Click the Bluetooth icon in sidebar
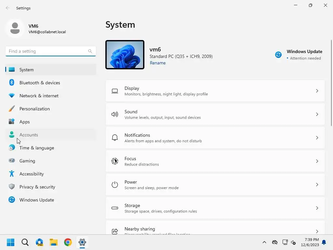The height and width of the screenshot is (250, 333). (12, 82)
